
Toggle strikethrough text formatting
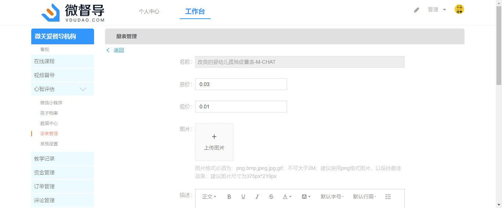[271, 197]
